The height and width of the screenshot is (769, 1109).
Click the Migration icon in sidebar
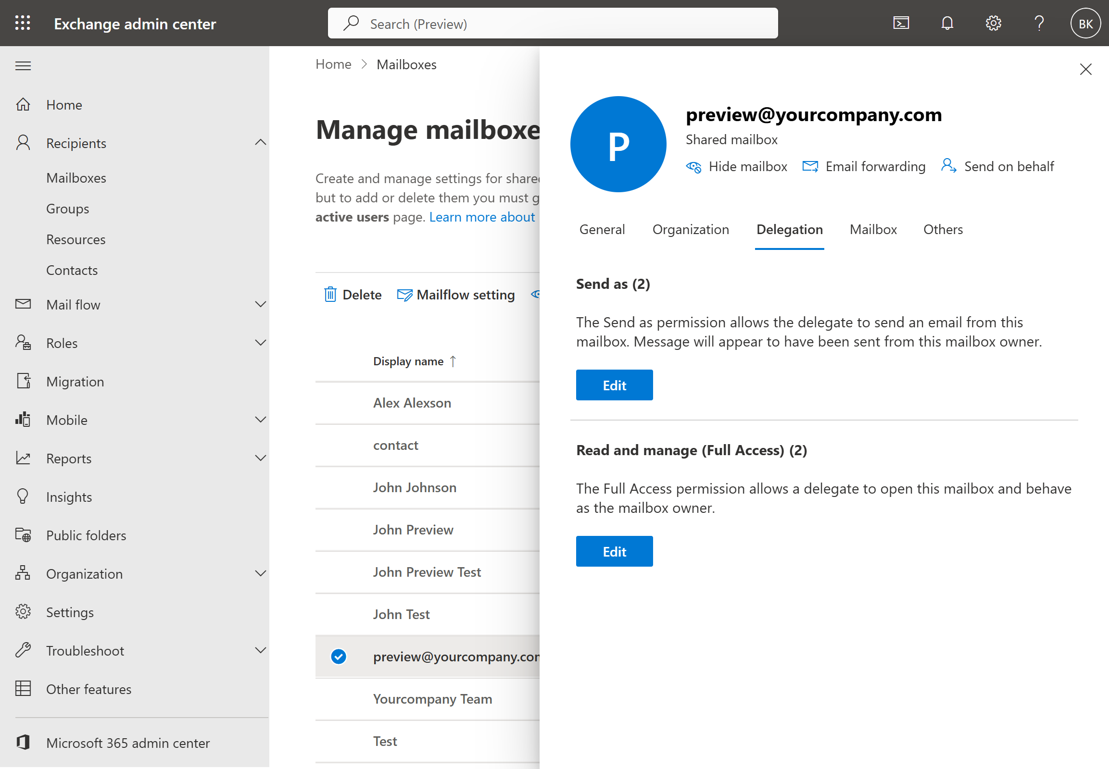tap(23, 381)
